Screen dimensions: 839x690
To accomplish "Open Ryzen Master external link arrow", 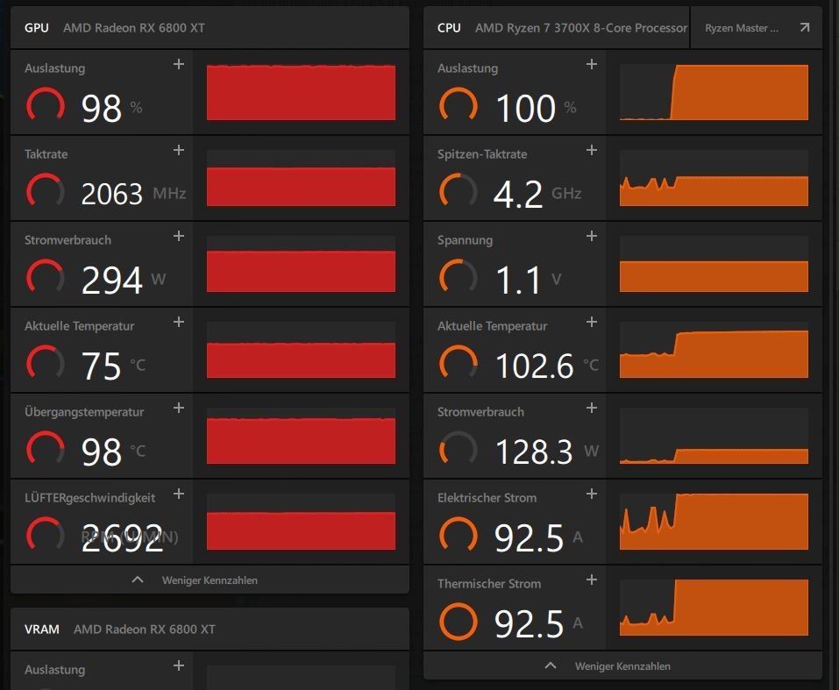I will coord(805,28).
